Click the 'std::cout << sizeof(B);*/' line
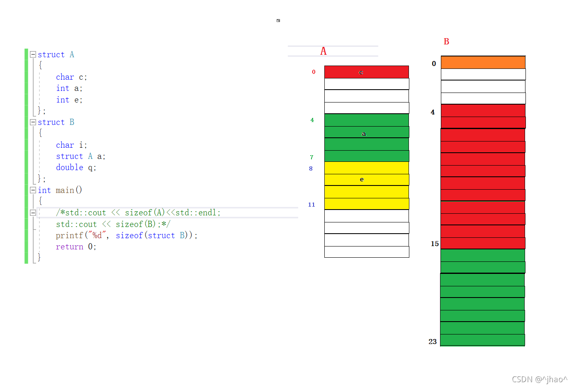Screen dimensions: 574x388 113,225
